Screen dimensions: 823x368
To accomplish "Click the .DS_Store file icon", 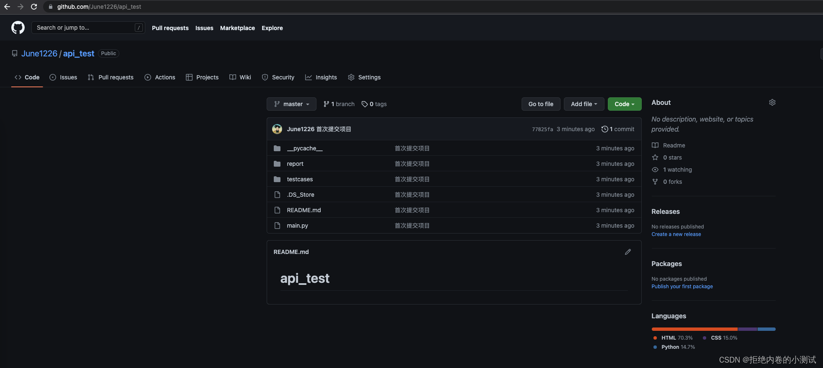I will 277,195.
